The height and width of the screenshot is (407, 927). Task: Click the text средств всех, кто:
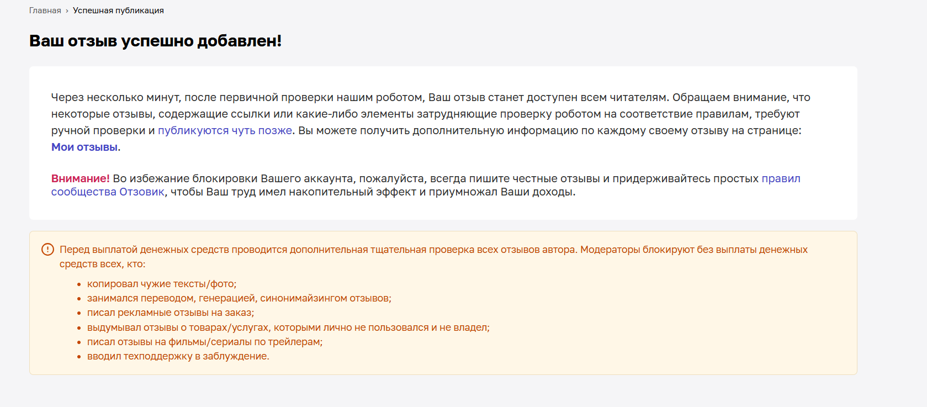click(x=103, y=264)
